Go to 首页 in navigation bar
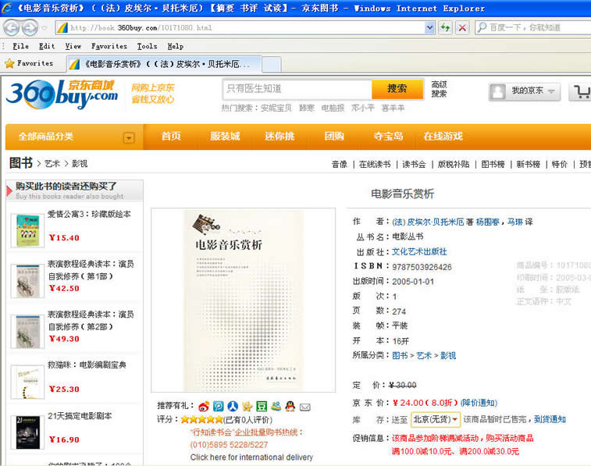 171,137
